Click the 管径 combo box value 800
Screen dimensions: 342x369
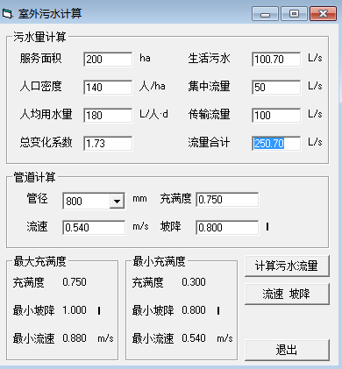point(87,201)
